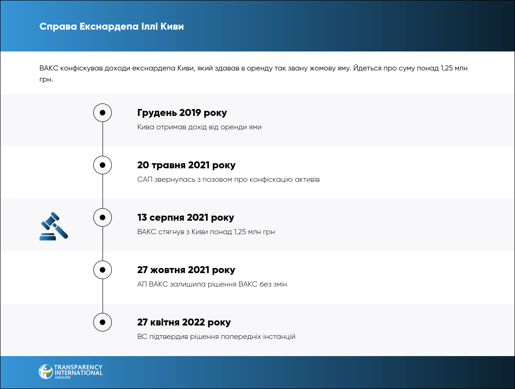Select the 20 травня 2021 timeline marker
515x389 pixels.
[103, 165]
